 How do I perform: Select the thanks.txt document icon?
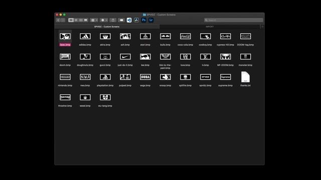point(245,77)
